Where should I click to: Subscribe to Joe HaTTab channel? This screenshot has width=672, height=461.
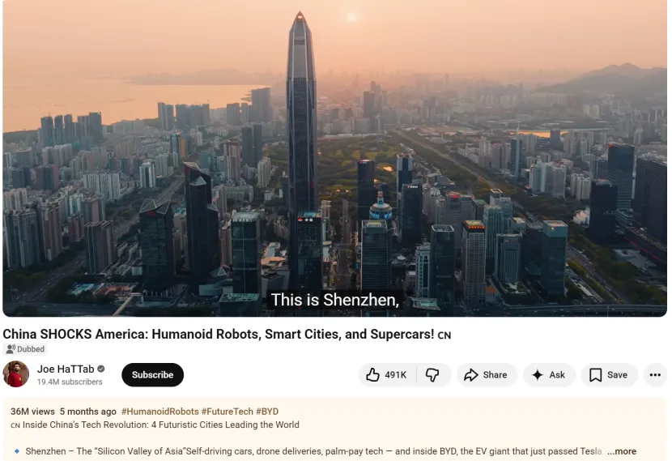click(x=152, y=375)
